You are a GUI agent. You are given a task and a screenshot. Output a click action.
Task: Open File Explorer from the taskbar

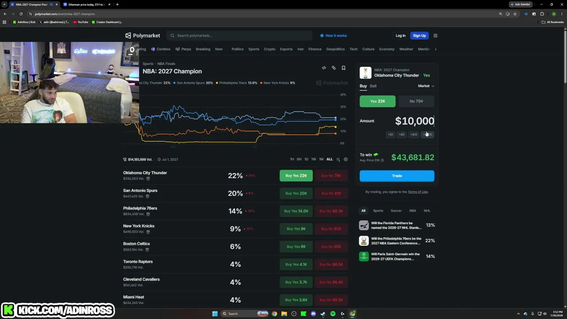coord(284,314)
